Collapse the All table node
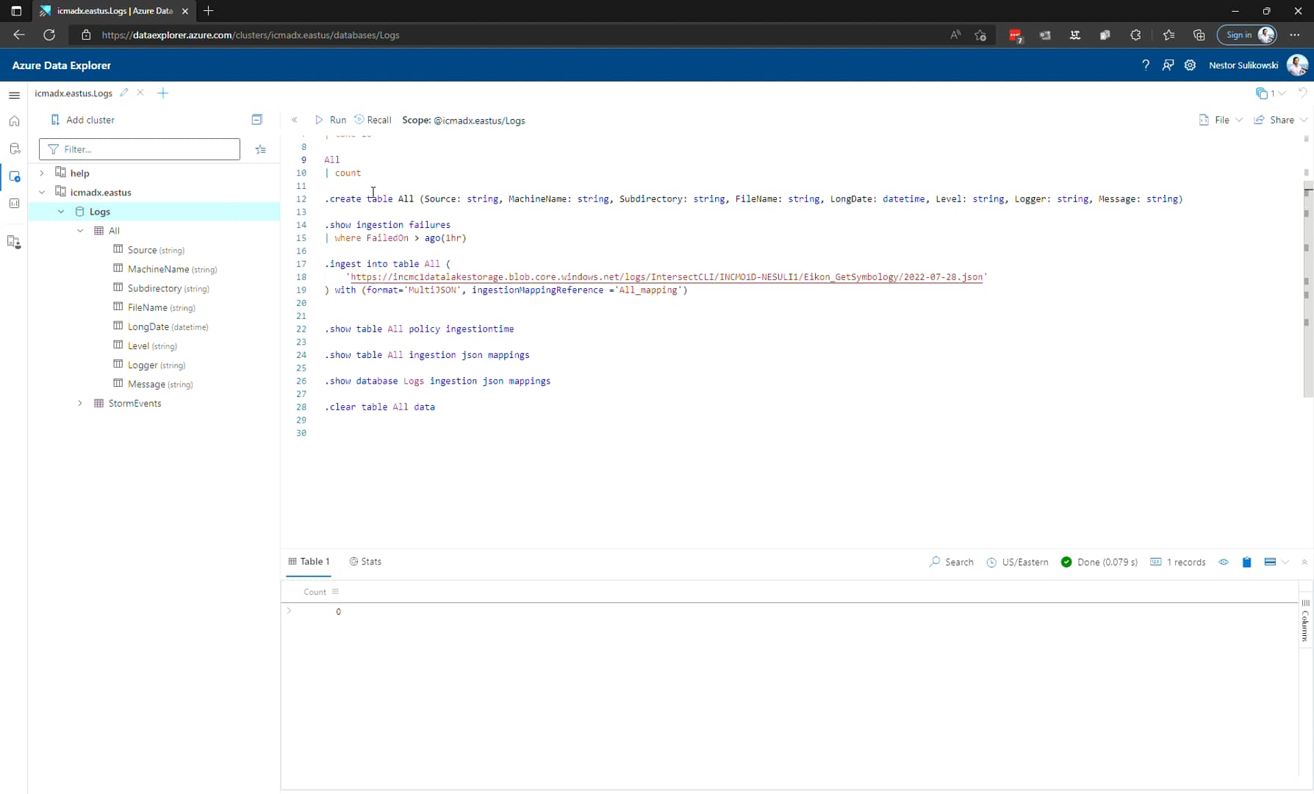 [80, 230]
